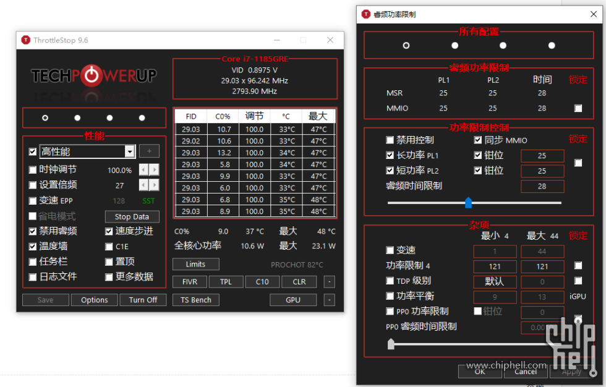
Task: Enable the 置顶 checkbox
Action: [x=109, y=262]
